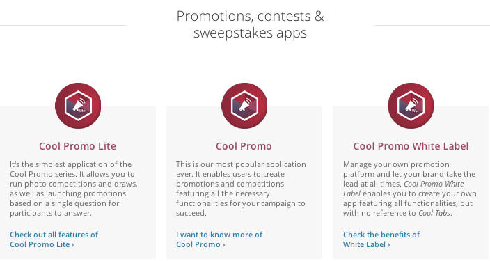Click the chevron after 'Cool Promo ›' link

point(223,244)
